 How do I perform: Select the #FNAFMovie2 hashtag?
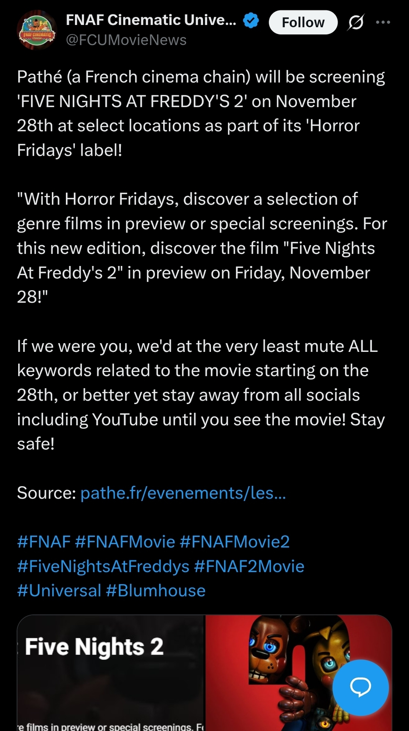click(x=234, y=542)
